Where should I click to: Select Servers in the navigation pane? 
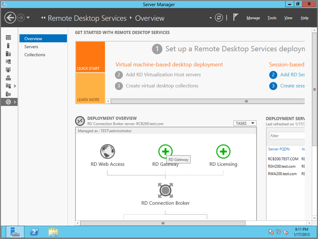click(x=31, y=47)
